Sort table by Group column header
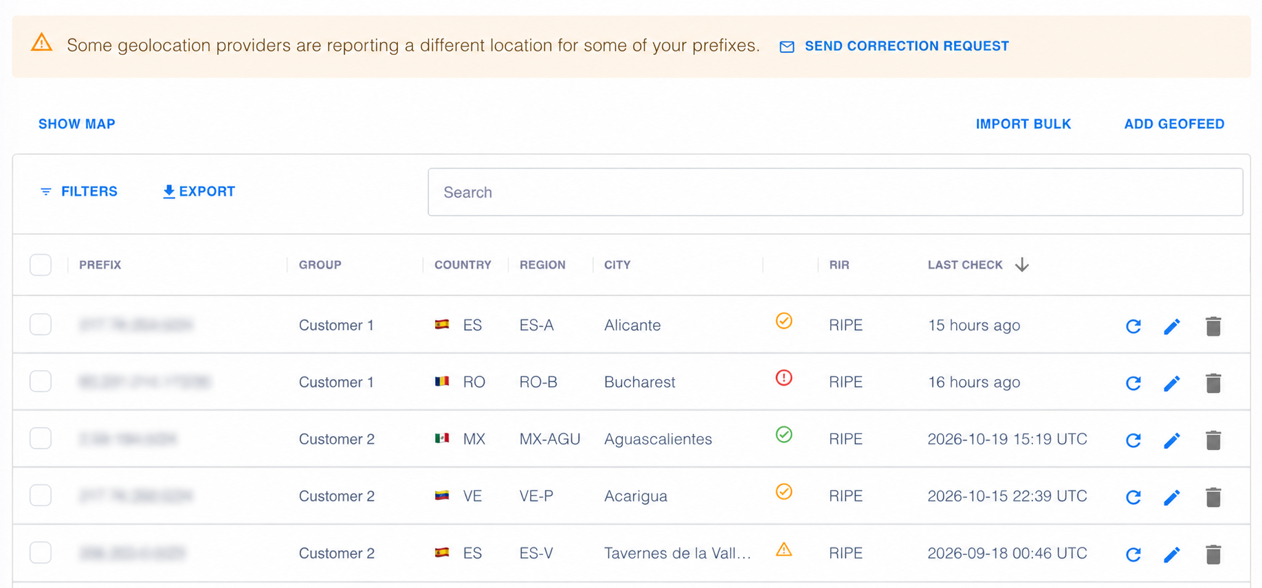 coord(320,265)
